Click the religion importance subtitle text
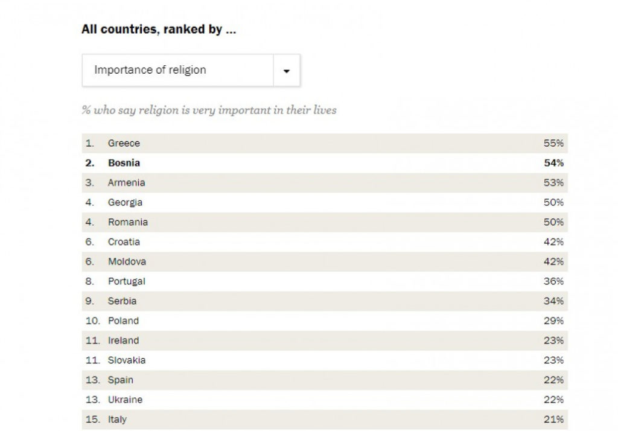The width and height of the screenshot is (618, 431). tap(209, 110)
